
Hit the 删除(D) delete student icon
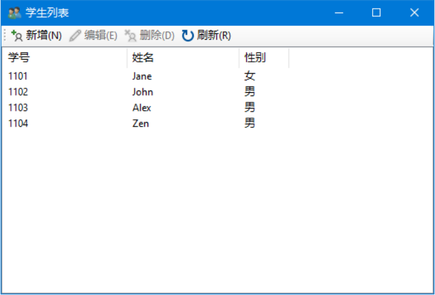(x=130, y=36)
